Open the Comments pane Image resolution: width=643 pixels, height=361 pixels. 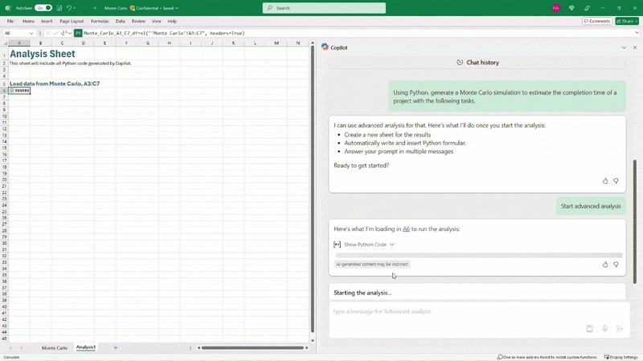coord(596,21)
